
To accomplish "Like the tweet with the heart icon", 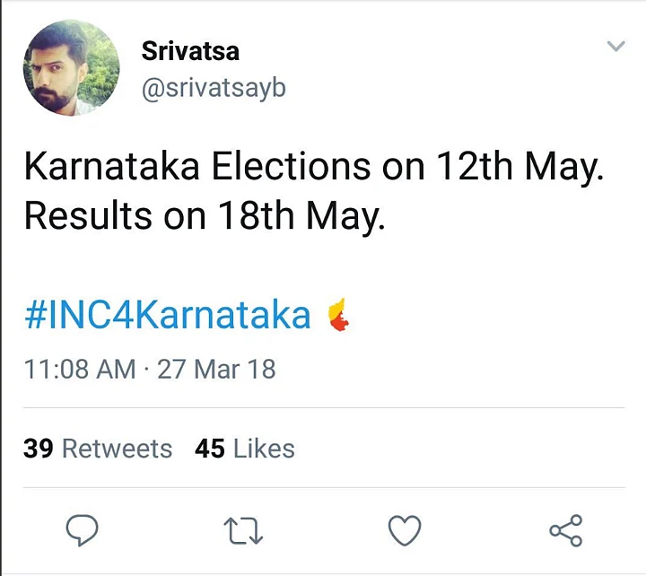I will coord(405,530).
